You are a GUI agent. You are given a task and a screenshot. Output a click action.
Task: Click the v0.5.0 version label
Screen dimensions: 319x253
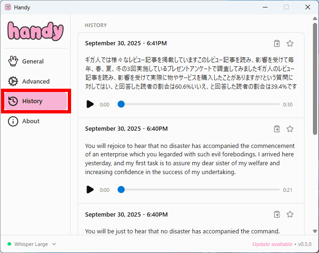tap(304, 244)
